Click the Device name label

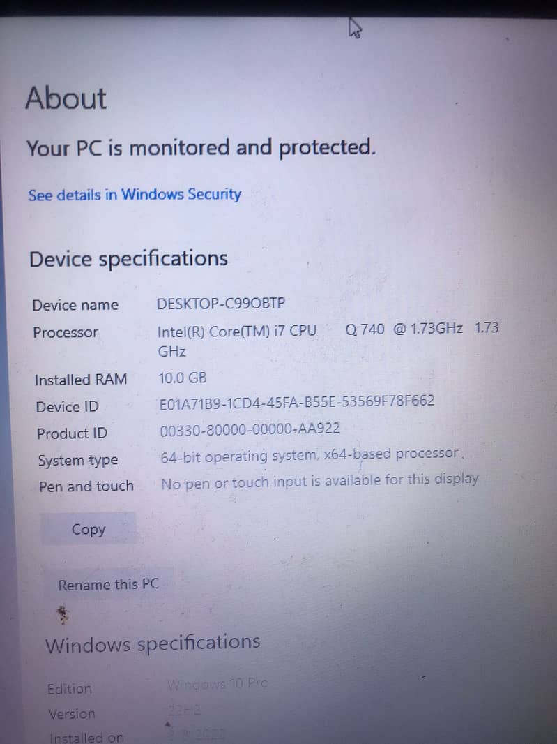(x=75, y=305)
